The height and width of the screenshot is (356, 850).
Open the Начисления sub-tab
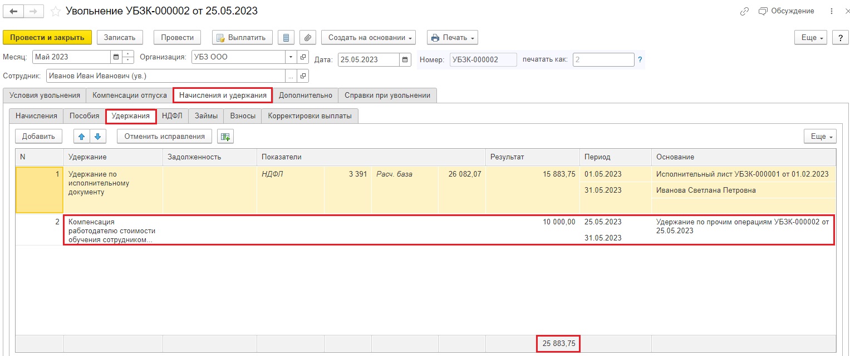(36, 116)
